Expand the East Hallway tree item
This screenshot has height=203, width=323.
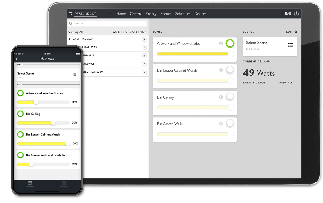[70, 39]
